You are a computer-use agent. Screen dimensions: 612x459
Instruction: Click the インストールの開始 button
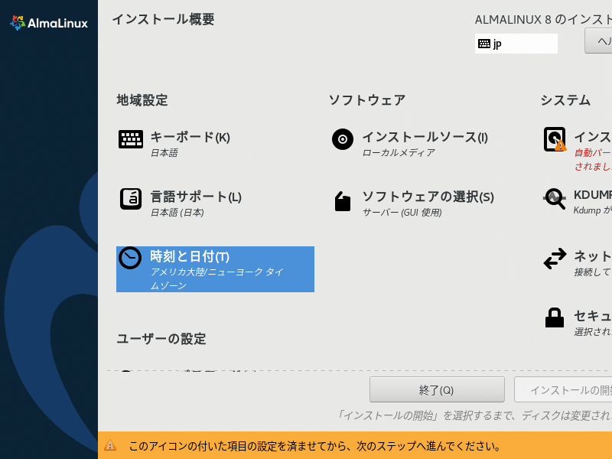tap(563, 389)
